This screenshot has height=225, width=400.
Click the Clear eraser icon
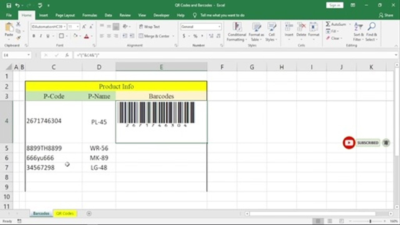coord(328,38)
